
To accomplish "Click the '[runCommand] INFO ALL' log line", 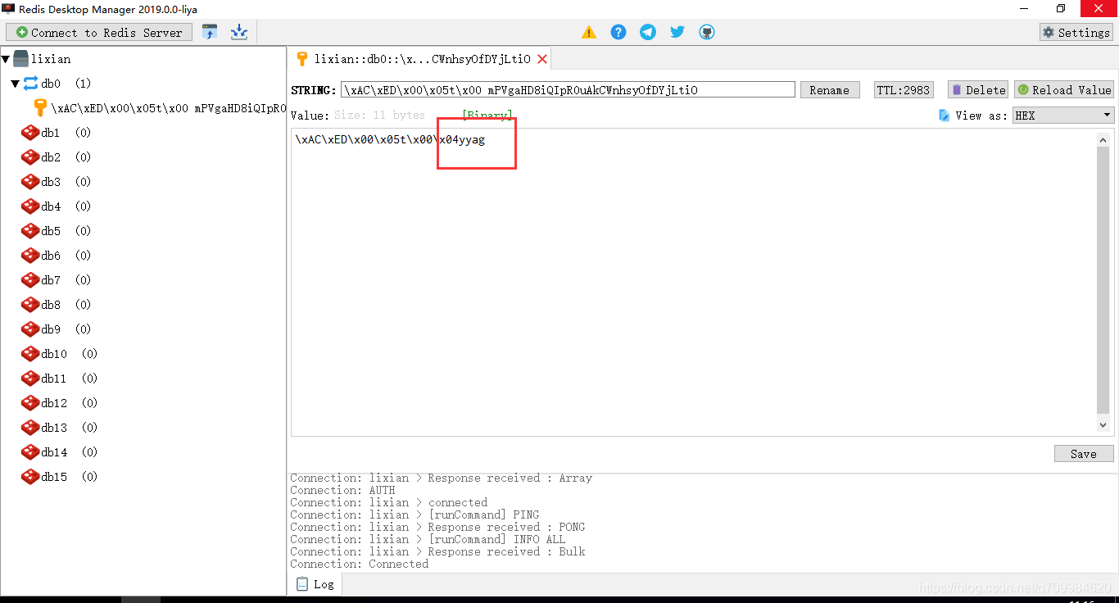I will click(428, 539).
